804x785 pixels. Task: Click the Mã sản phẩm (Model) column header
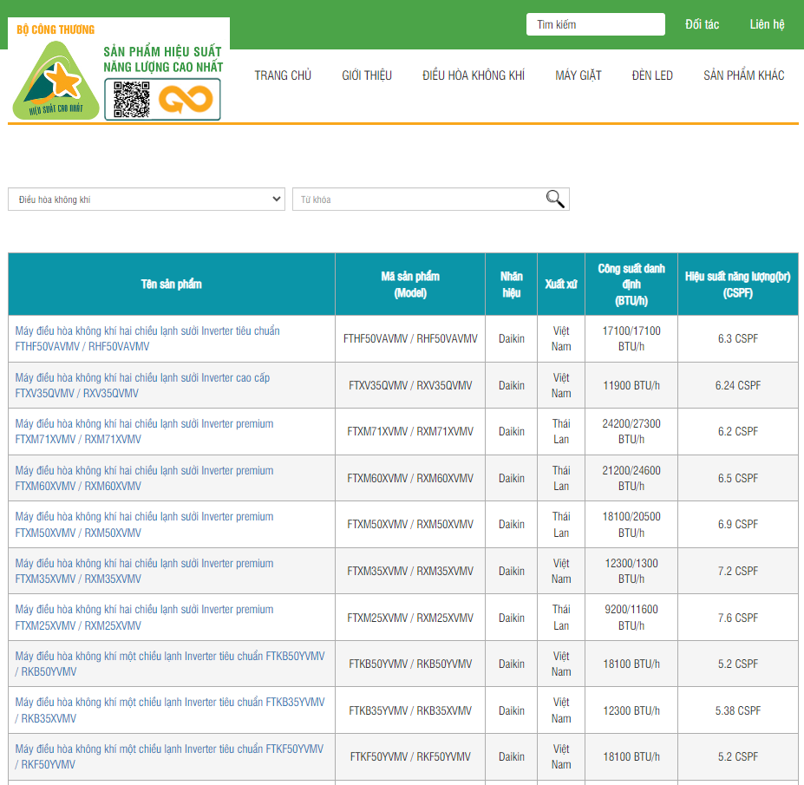[x=410, y=284]
